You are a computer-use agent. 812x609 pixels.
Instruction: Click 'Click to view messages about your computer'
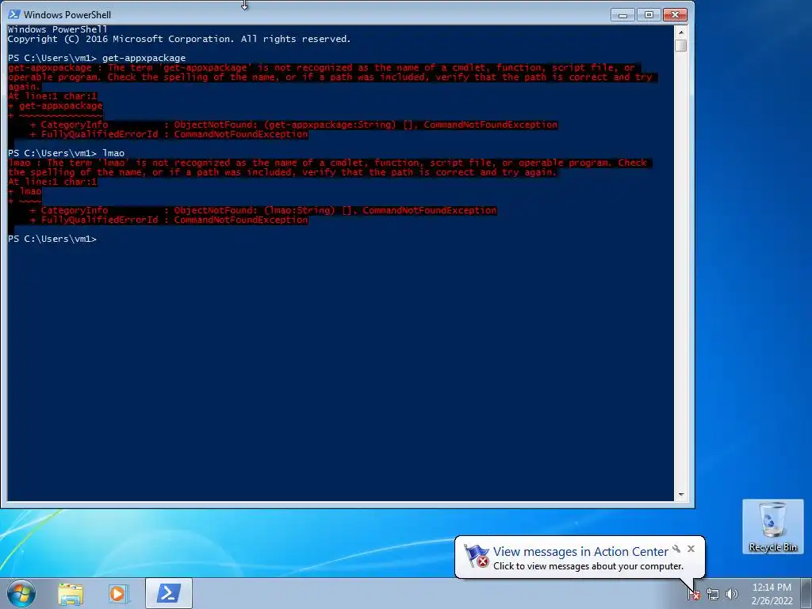[588, 566]
